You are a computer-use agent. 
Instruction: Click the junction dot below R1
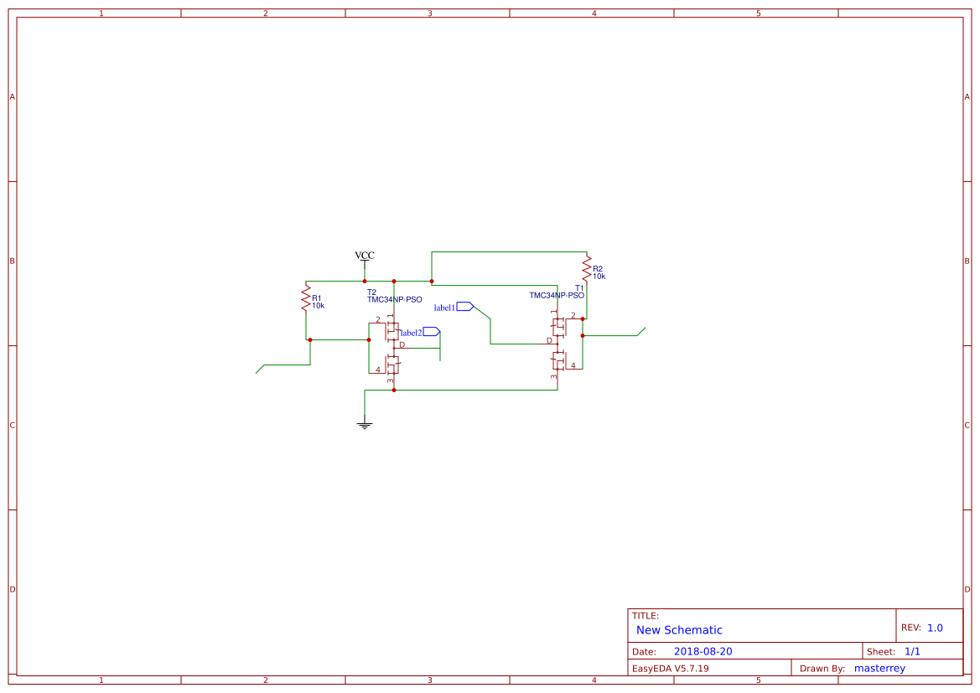pyautogui.click(x=310, y=340)
